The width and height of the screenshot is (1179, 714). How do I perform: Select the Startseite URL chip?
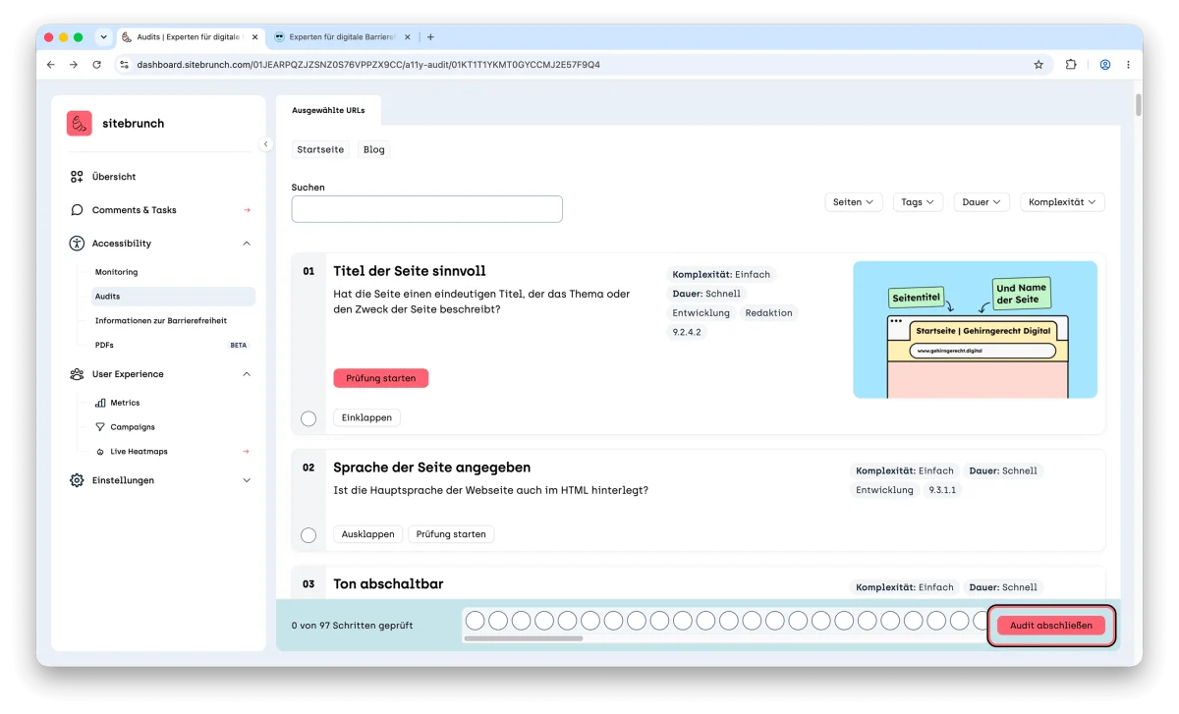[x=320, y=150]
